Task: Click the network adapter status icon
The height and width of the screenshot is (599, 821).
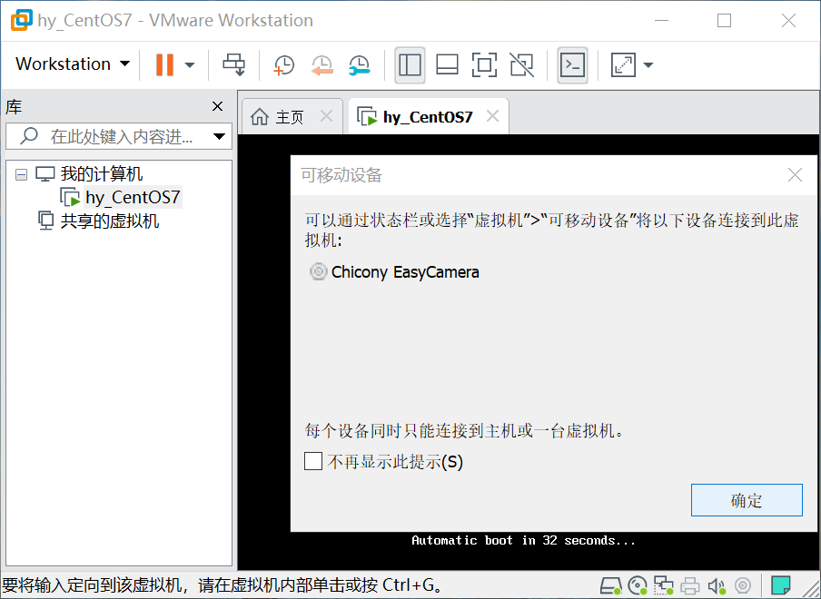Action: (663, 585)
